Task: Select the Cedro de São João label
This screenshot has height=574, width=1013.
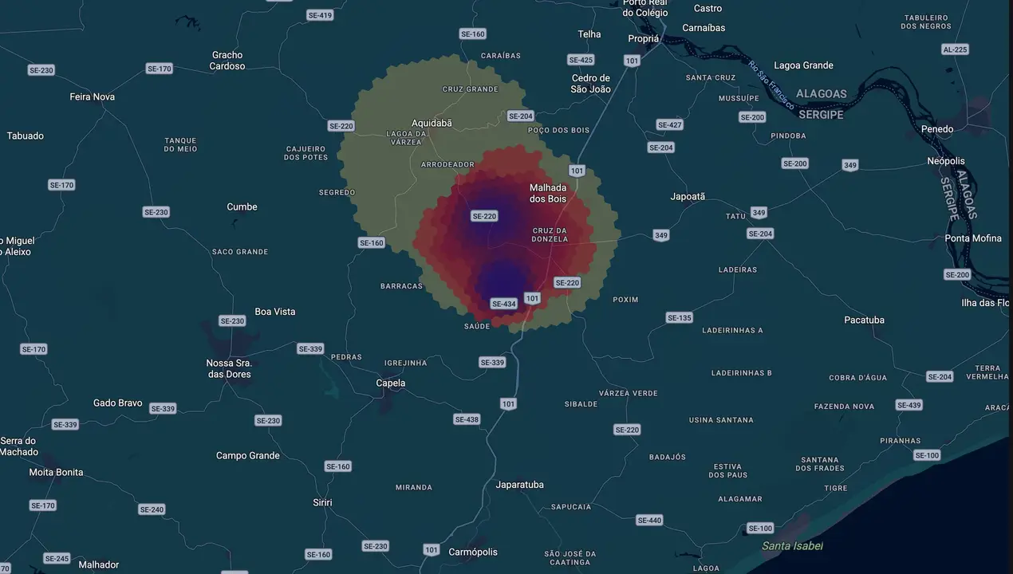Action: [591, 84]
